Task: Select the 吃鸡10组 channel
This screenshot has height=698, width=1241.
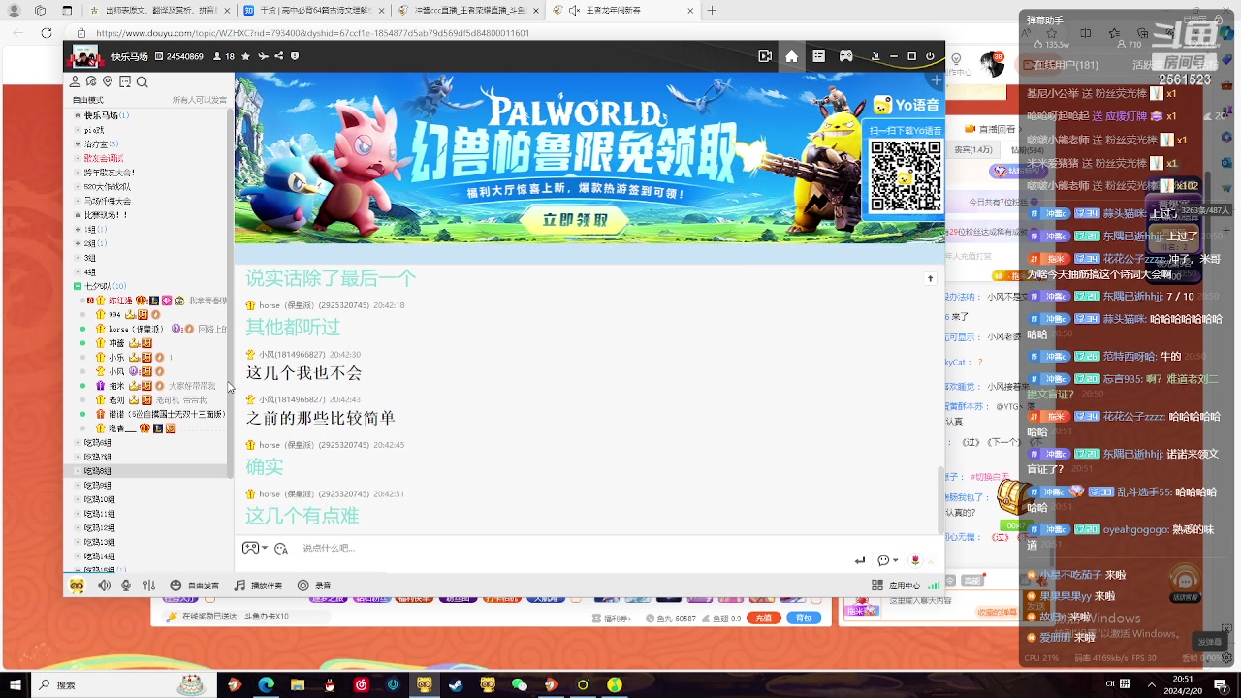Action: [100, 499]
